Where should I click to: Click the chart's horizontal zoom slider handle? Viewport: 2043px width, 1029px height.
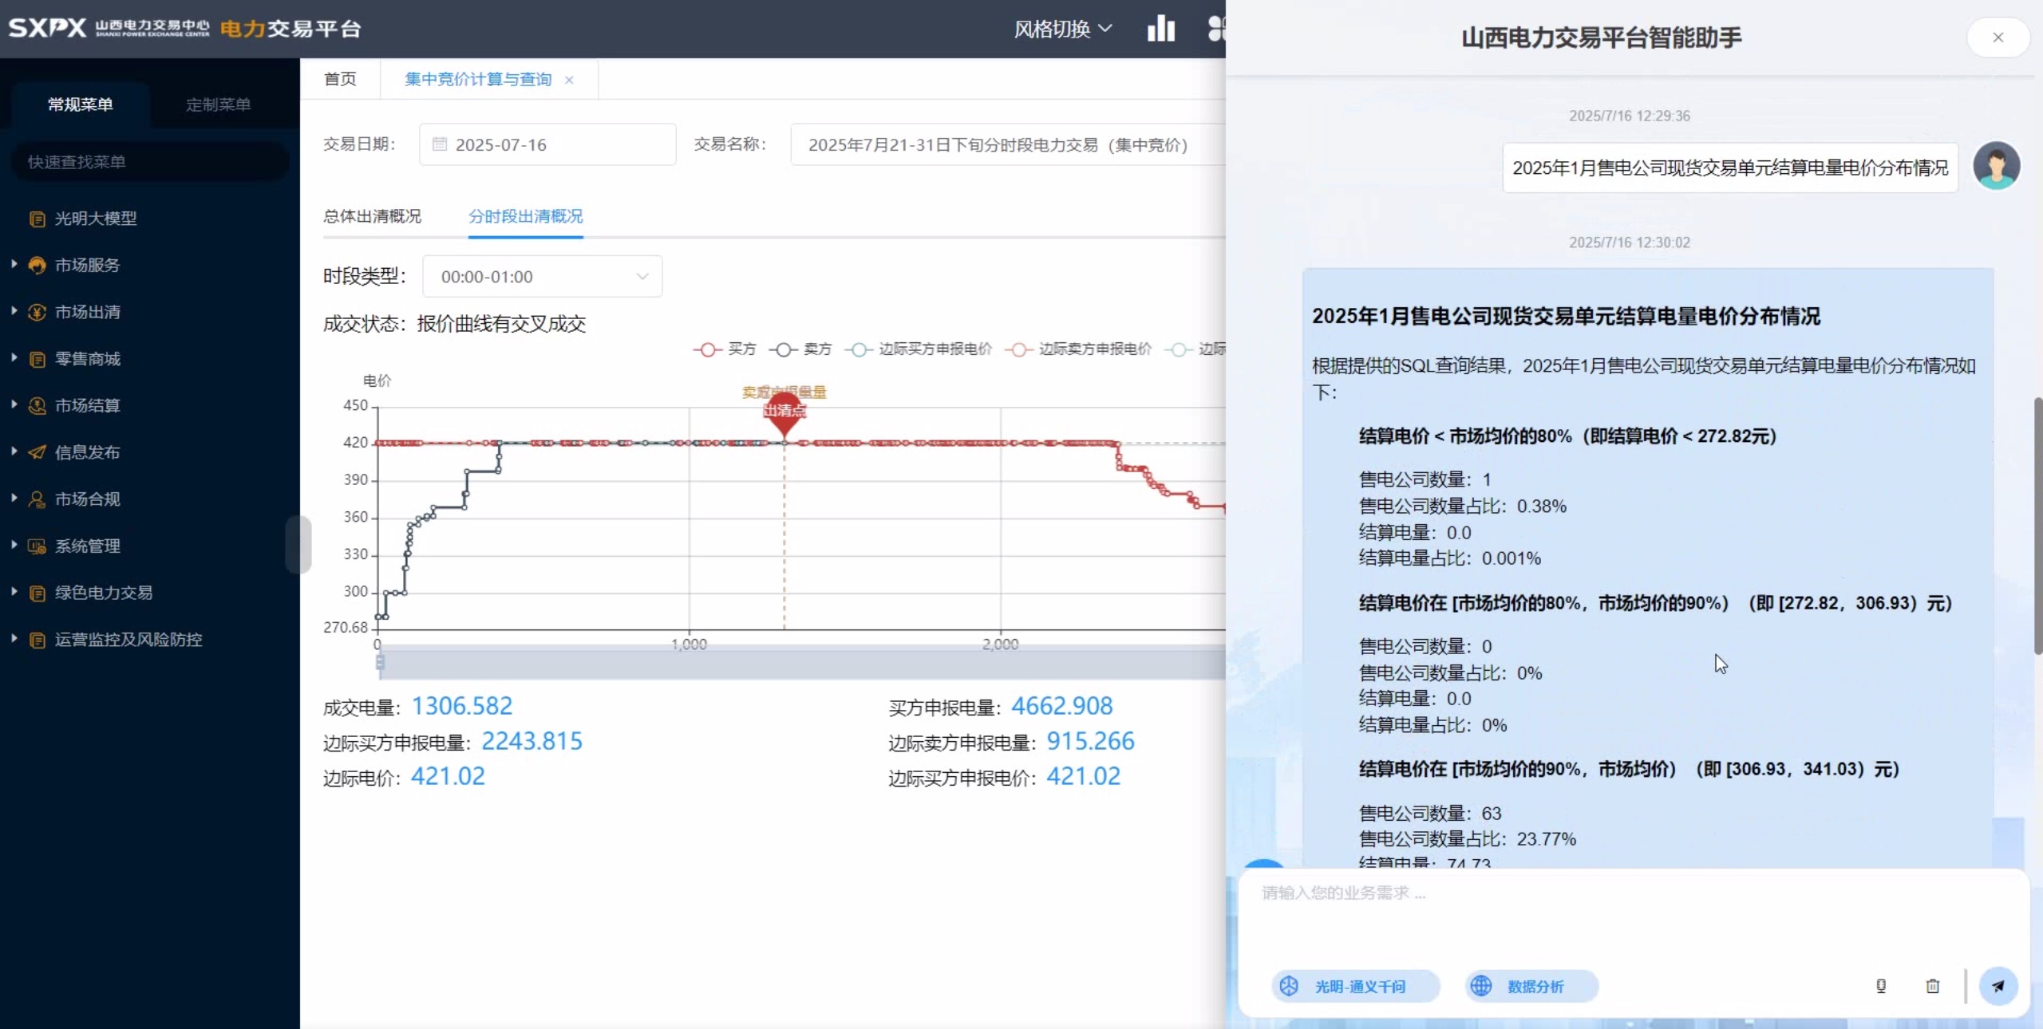[380, 662]
